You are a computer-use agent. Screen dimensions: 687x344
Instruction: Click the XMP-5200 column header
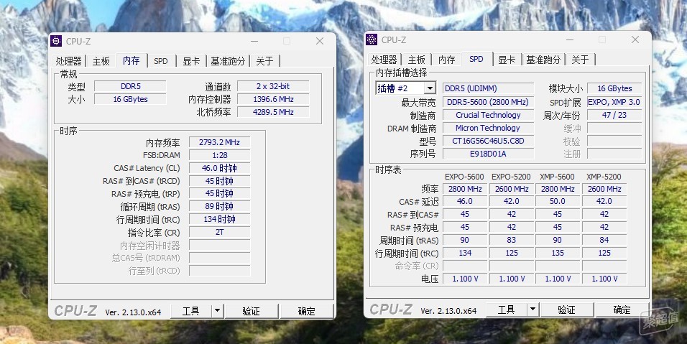tap(604, 177)
